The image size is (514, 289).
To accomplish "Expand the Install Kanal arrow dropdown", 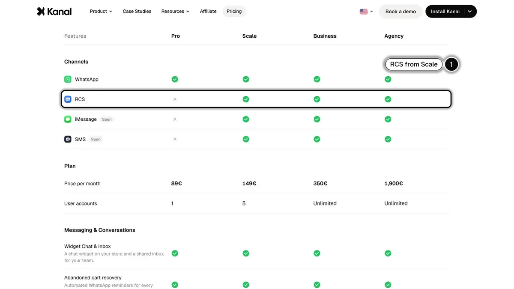I will (470, 12).
